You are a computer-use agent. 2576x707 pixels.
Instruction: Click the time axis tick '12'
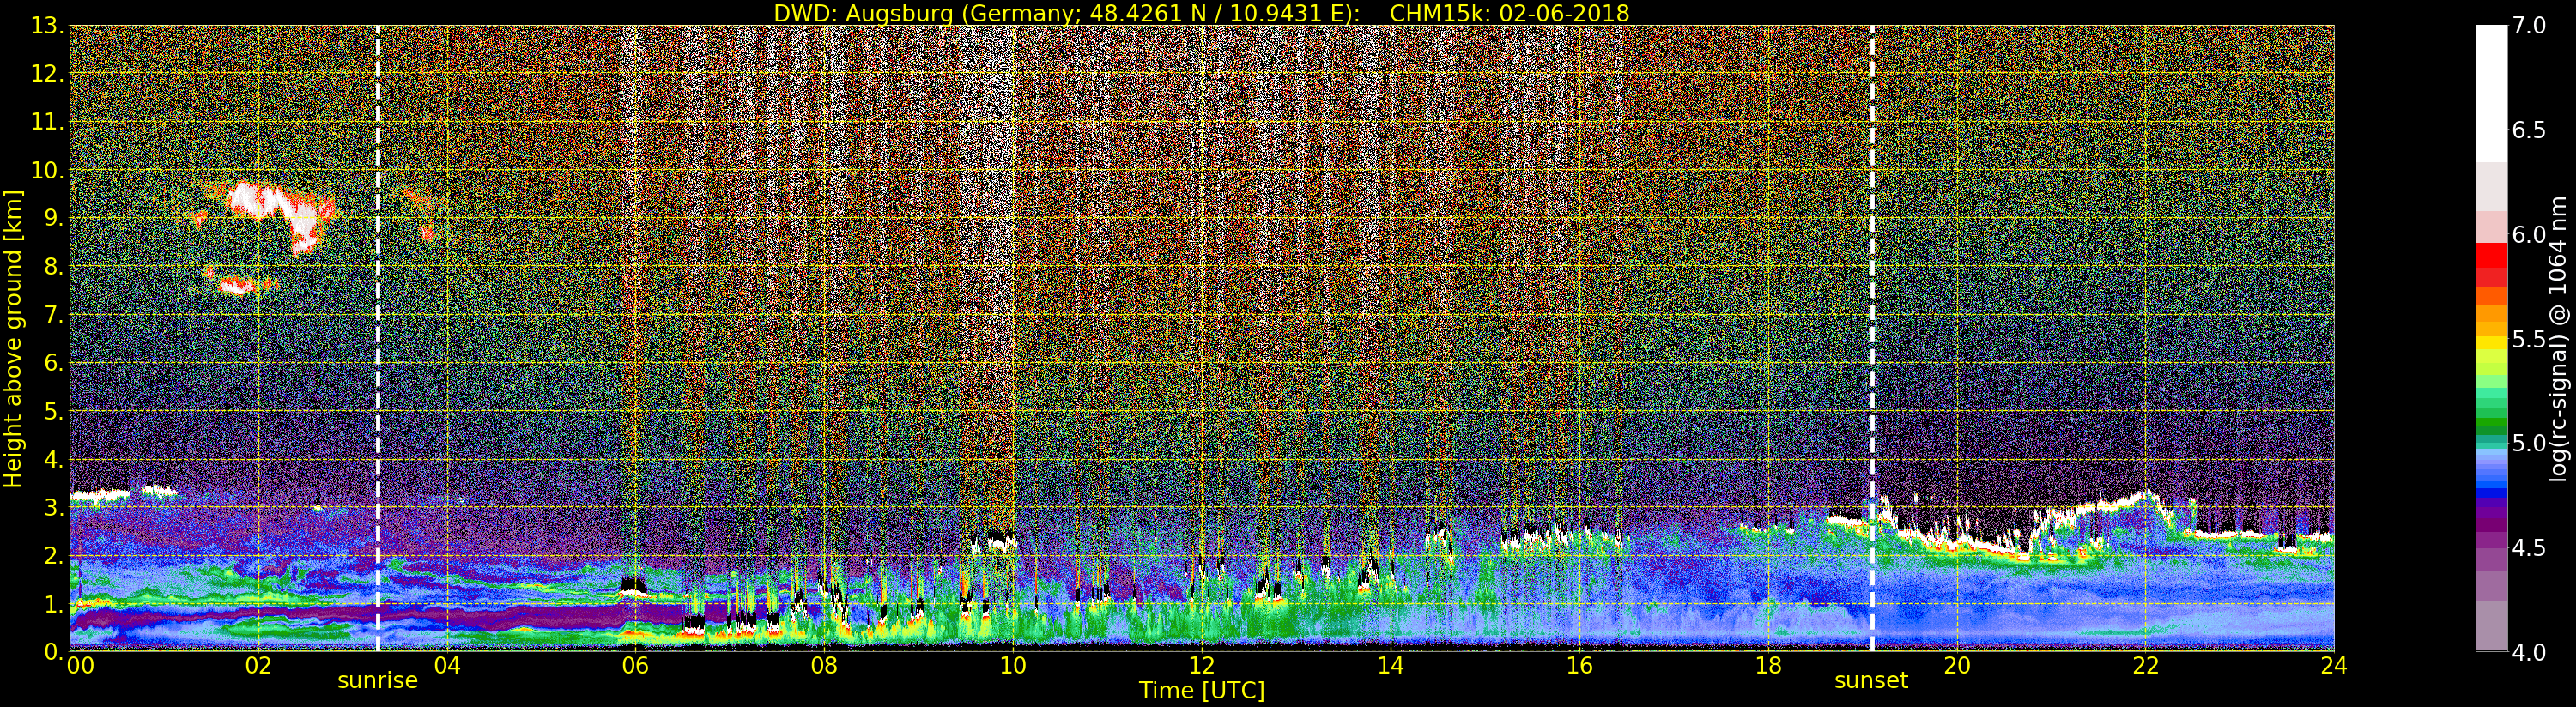pyautogui.click(x=1202, y=666)
